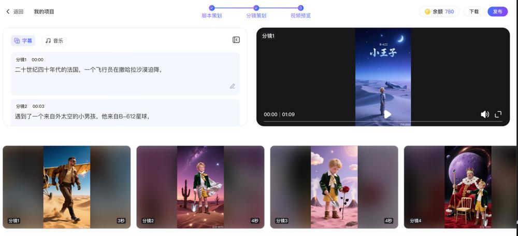Select the 分镜1 pilot running thumbnail

tap(67, 187)
